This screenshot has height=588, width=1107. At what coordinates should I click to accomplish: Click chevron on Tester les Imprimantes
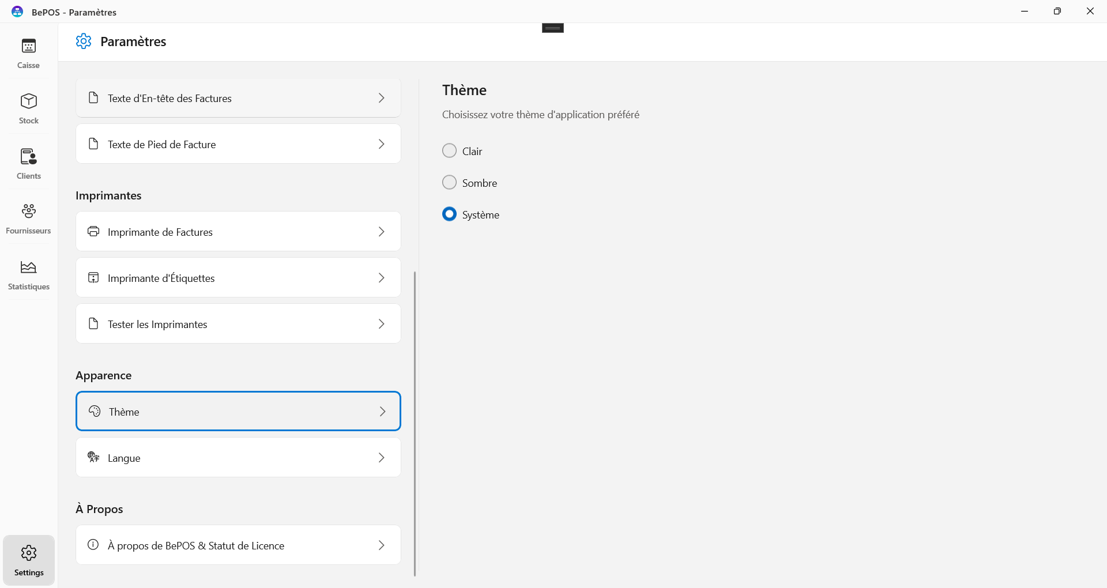pos(381,325)
